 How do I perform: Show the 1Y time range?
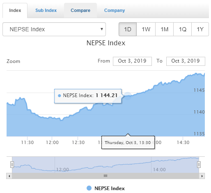point(200,29)
